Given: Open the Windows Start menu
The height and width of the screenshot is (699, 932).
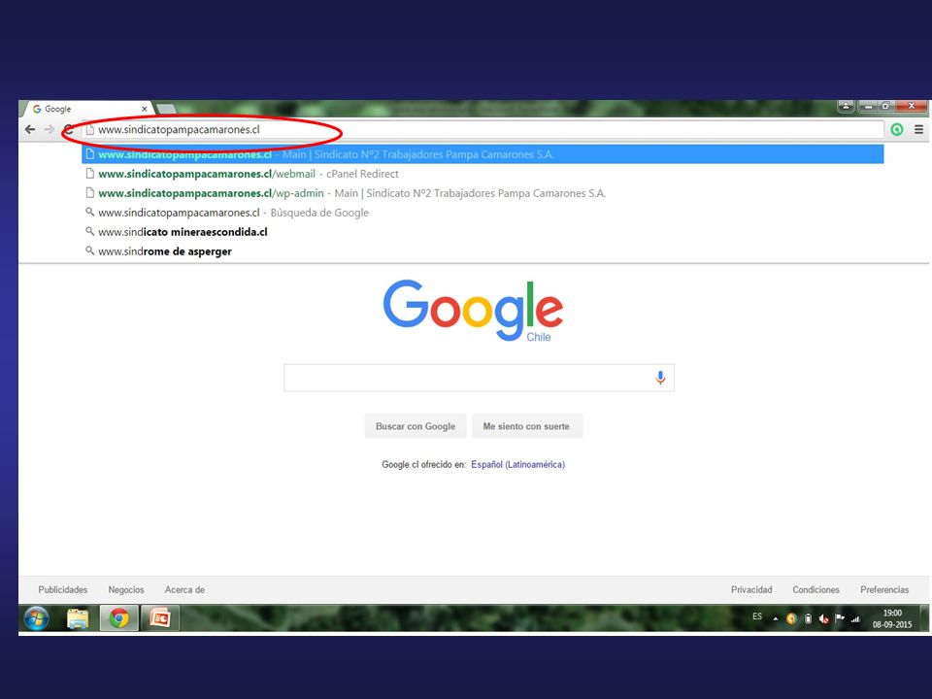Looking at the screenshot, I should (x=37, y=618).
